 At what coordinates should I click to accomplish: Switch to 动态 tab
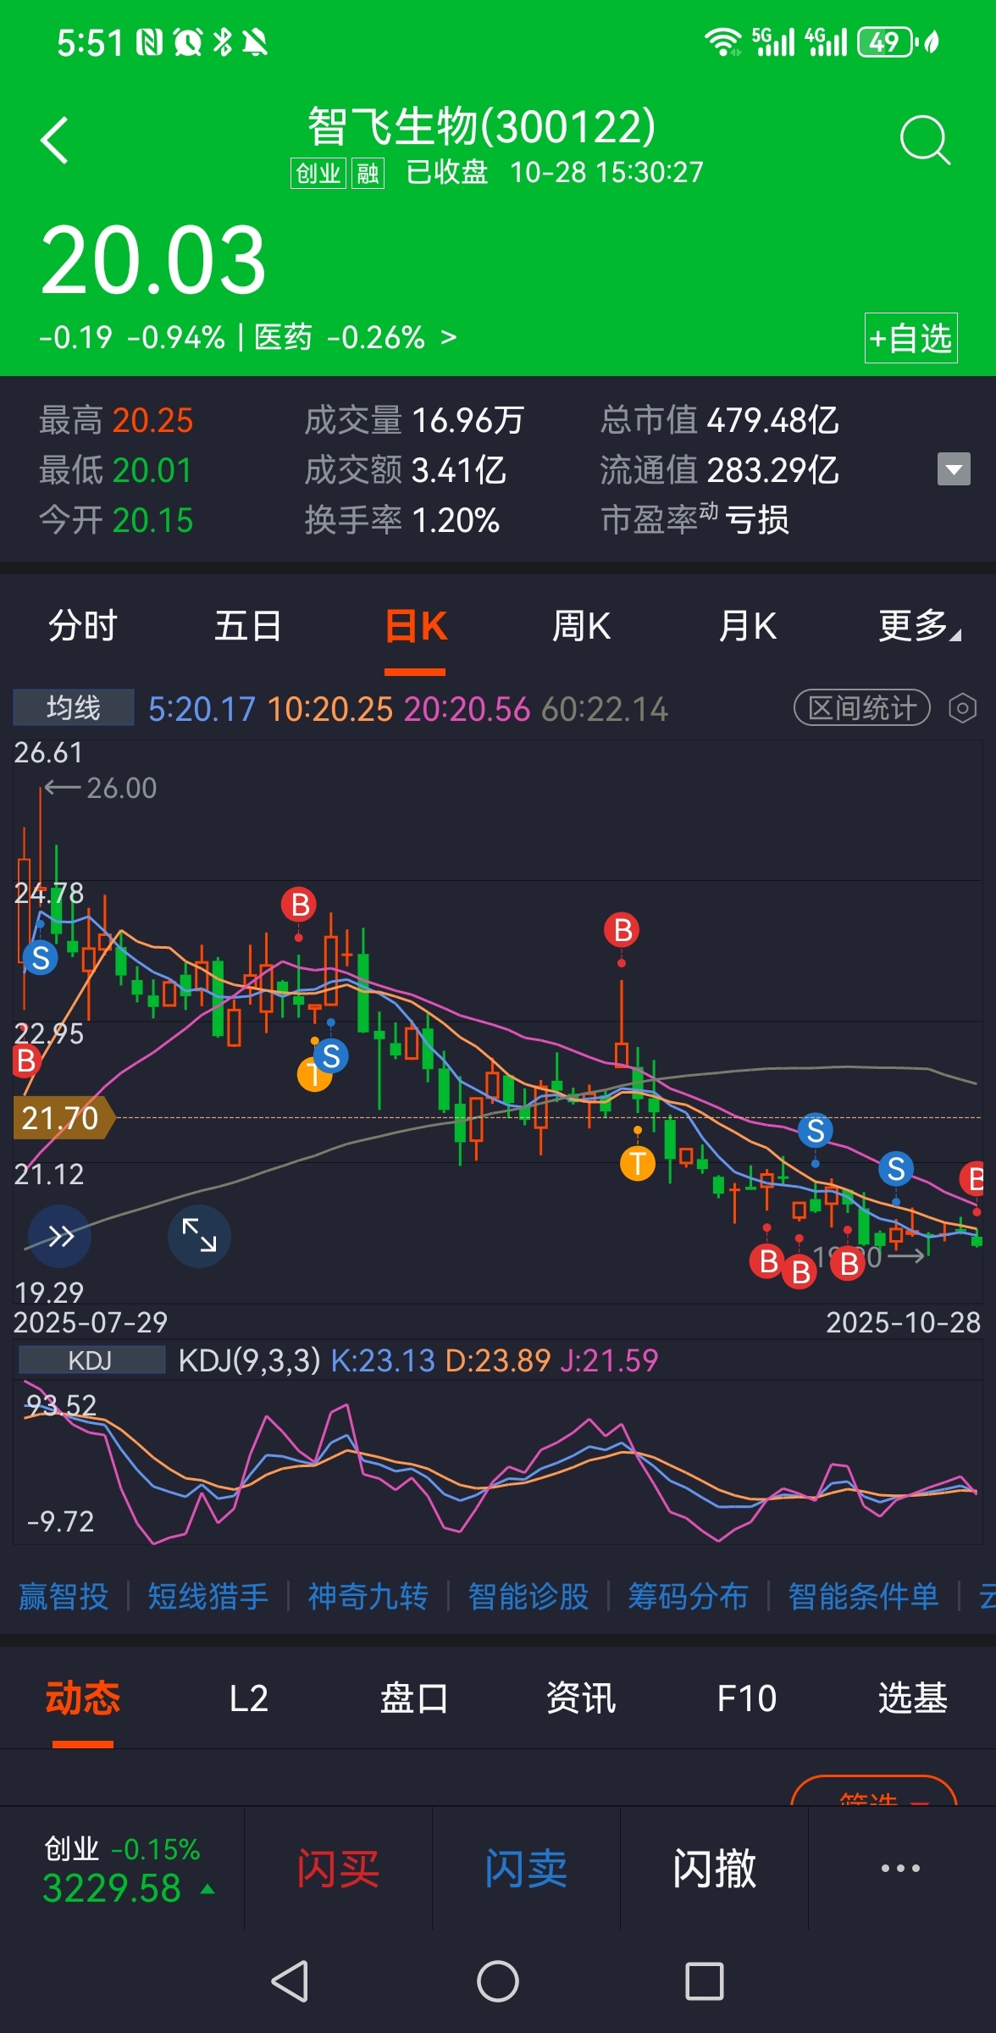coord(83,1698)
